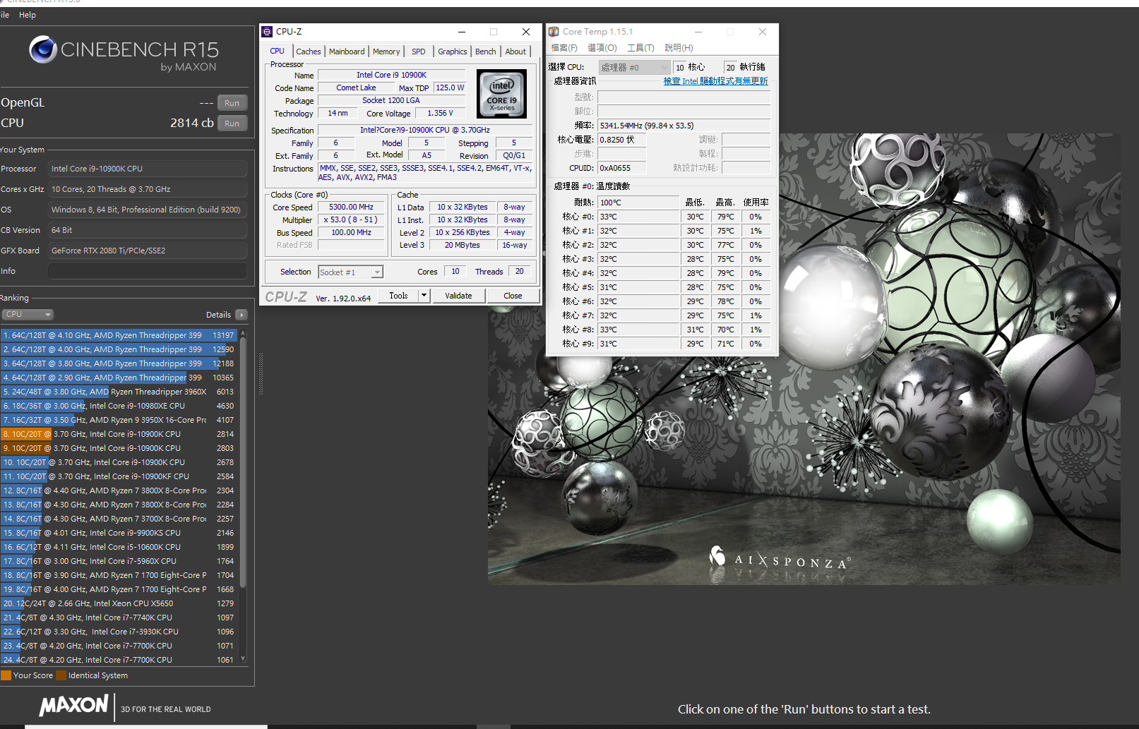
Task: Open Core Temp 說明(H) menu
Action: click(x=679, y=48)
